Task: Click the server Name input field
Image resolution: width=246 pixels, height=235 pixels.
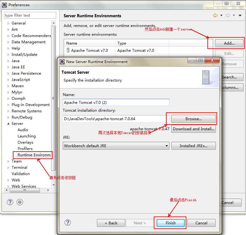Action: pyautogui.click(x=116, y=102)
